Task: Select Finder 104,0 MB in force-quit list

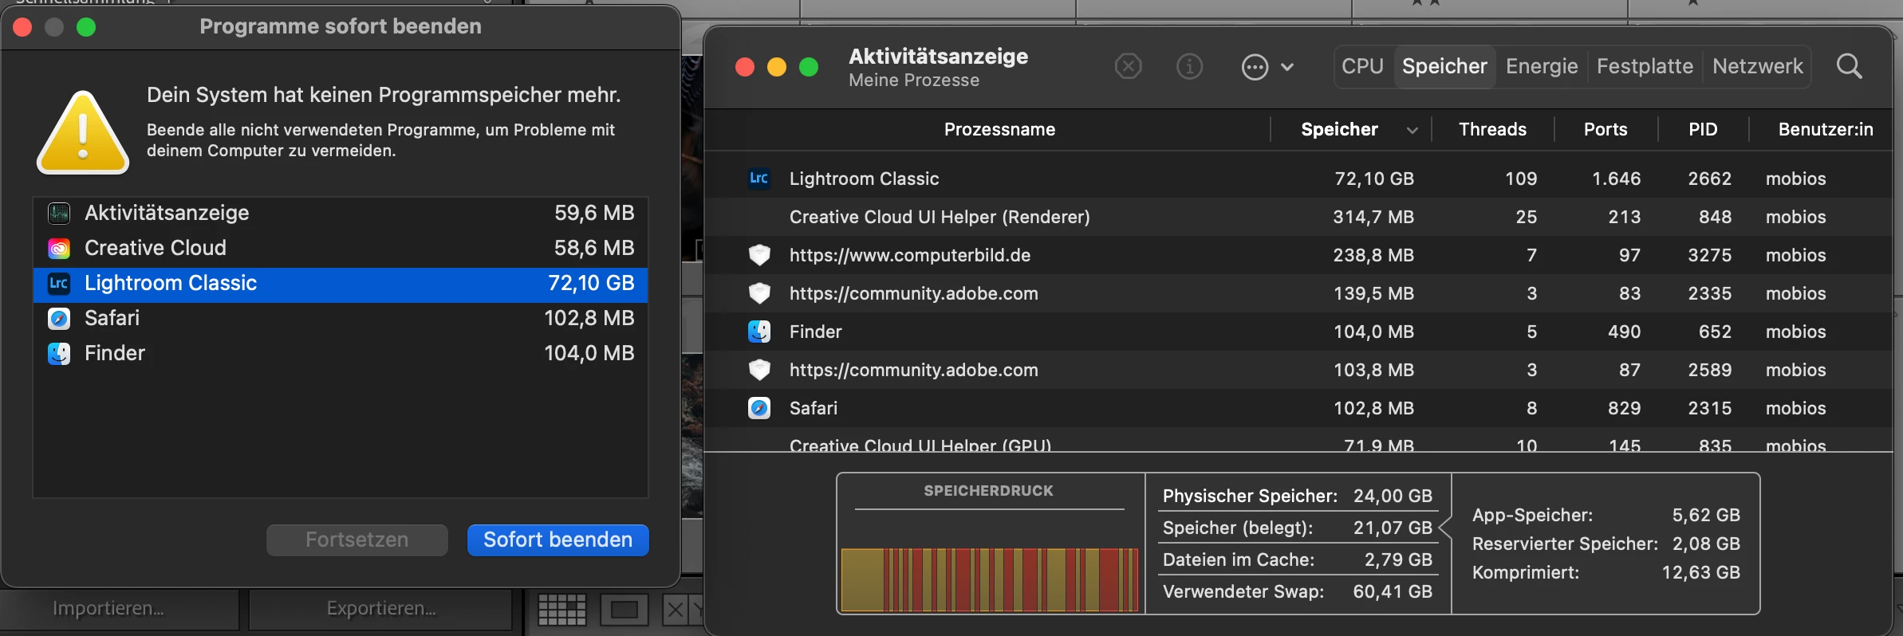Action: (x=341, y=353)
